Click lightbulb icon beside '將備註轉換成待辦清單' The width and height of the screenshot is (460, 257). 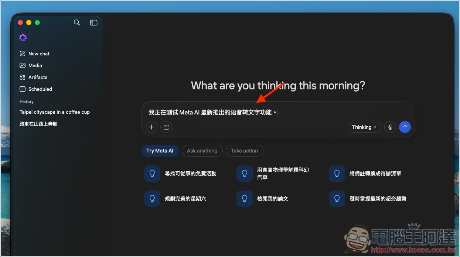point(337,174)
